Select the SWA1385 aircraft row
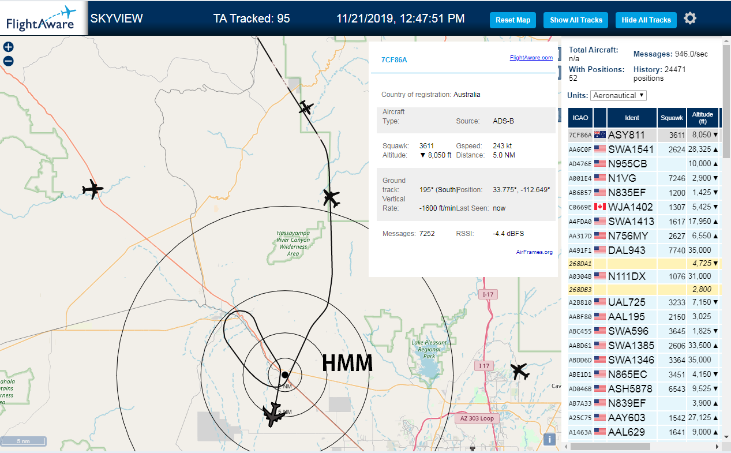The width and height of the screenshot is (731, 453). [644, 346]
